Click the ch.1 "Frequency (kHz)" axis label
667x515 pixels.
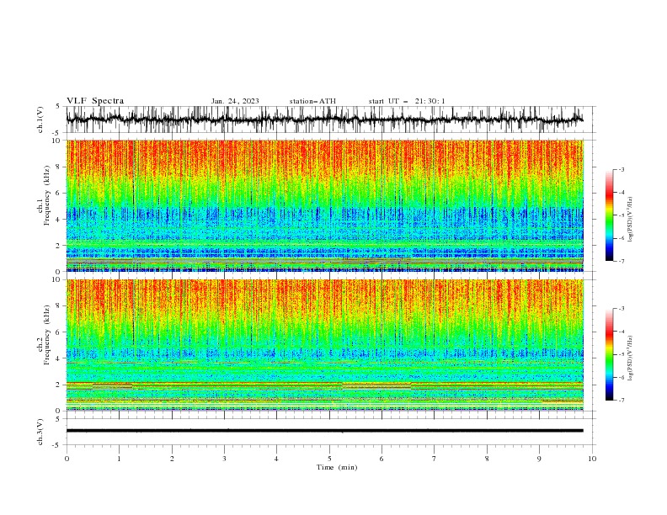[x=47, y=195]
